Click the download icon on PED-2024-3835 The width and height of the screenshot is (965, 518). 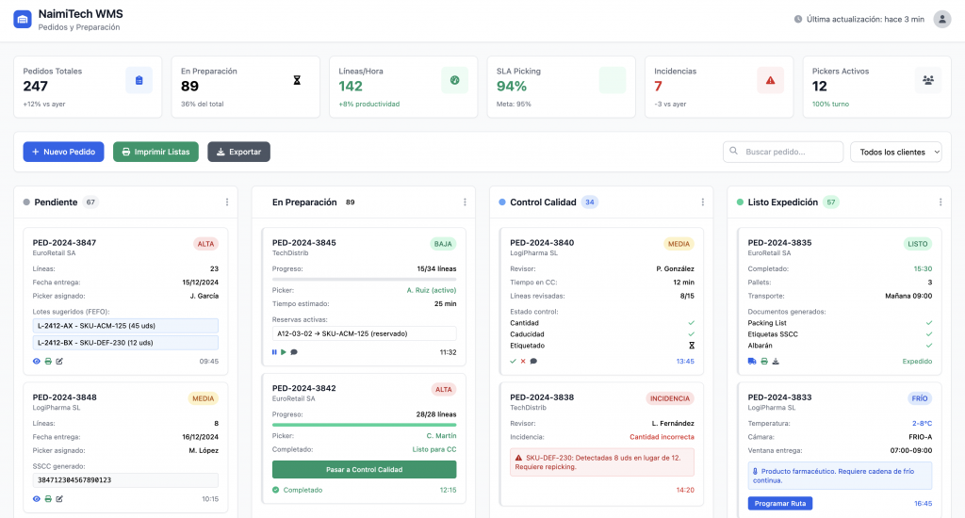click(776, 361)
